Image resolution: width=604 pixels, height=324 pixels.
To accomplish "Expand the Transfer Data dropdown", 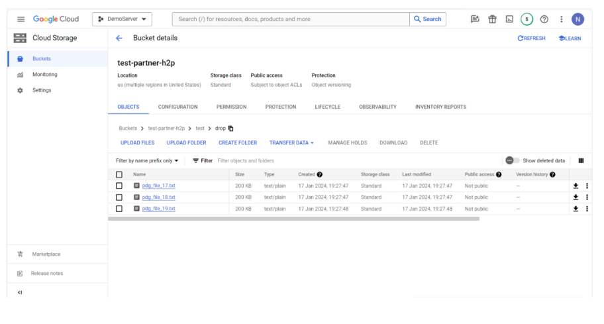I will (x=291, y=143).
